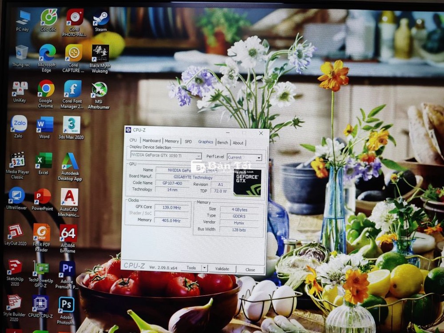The height and width of the screenshot is (333, 444).
Task: Open Excel desktop shortcut
Action: coord(44,164)
